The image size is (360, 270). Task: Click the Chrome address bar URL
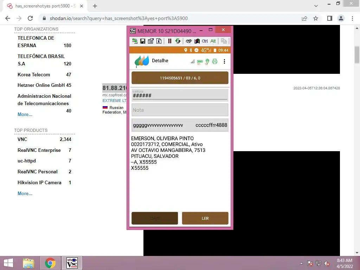119,18
